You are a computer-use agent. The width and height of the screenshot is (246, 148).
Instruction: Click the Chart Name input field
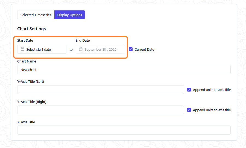point(124,70)
